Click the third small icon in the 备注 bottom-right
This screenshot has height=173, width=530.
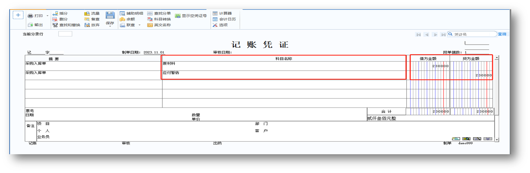pyautogui.click(x=477, y=139)
